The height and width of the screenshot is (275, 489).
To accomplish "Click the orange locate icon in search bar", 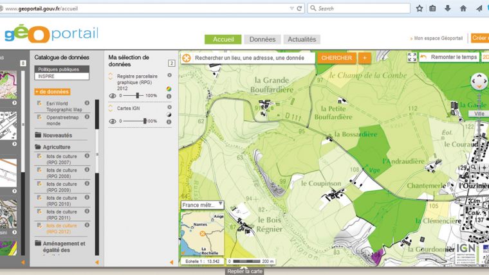I will coord(186,58).
